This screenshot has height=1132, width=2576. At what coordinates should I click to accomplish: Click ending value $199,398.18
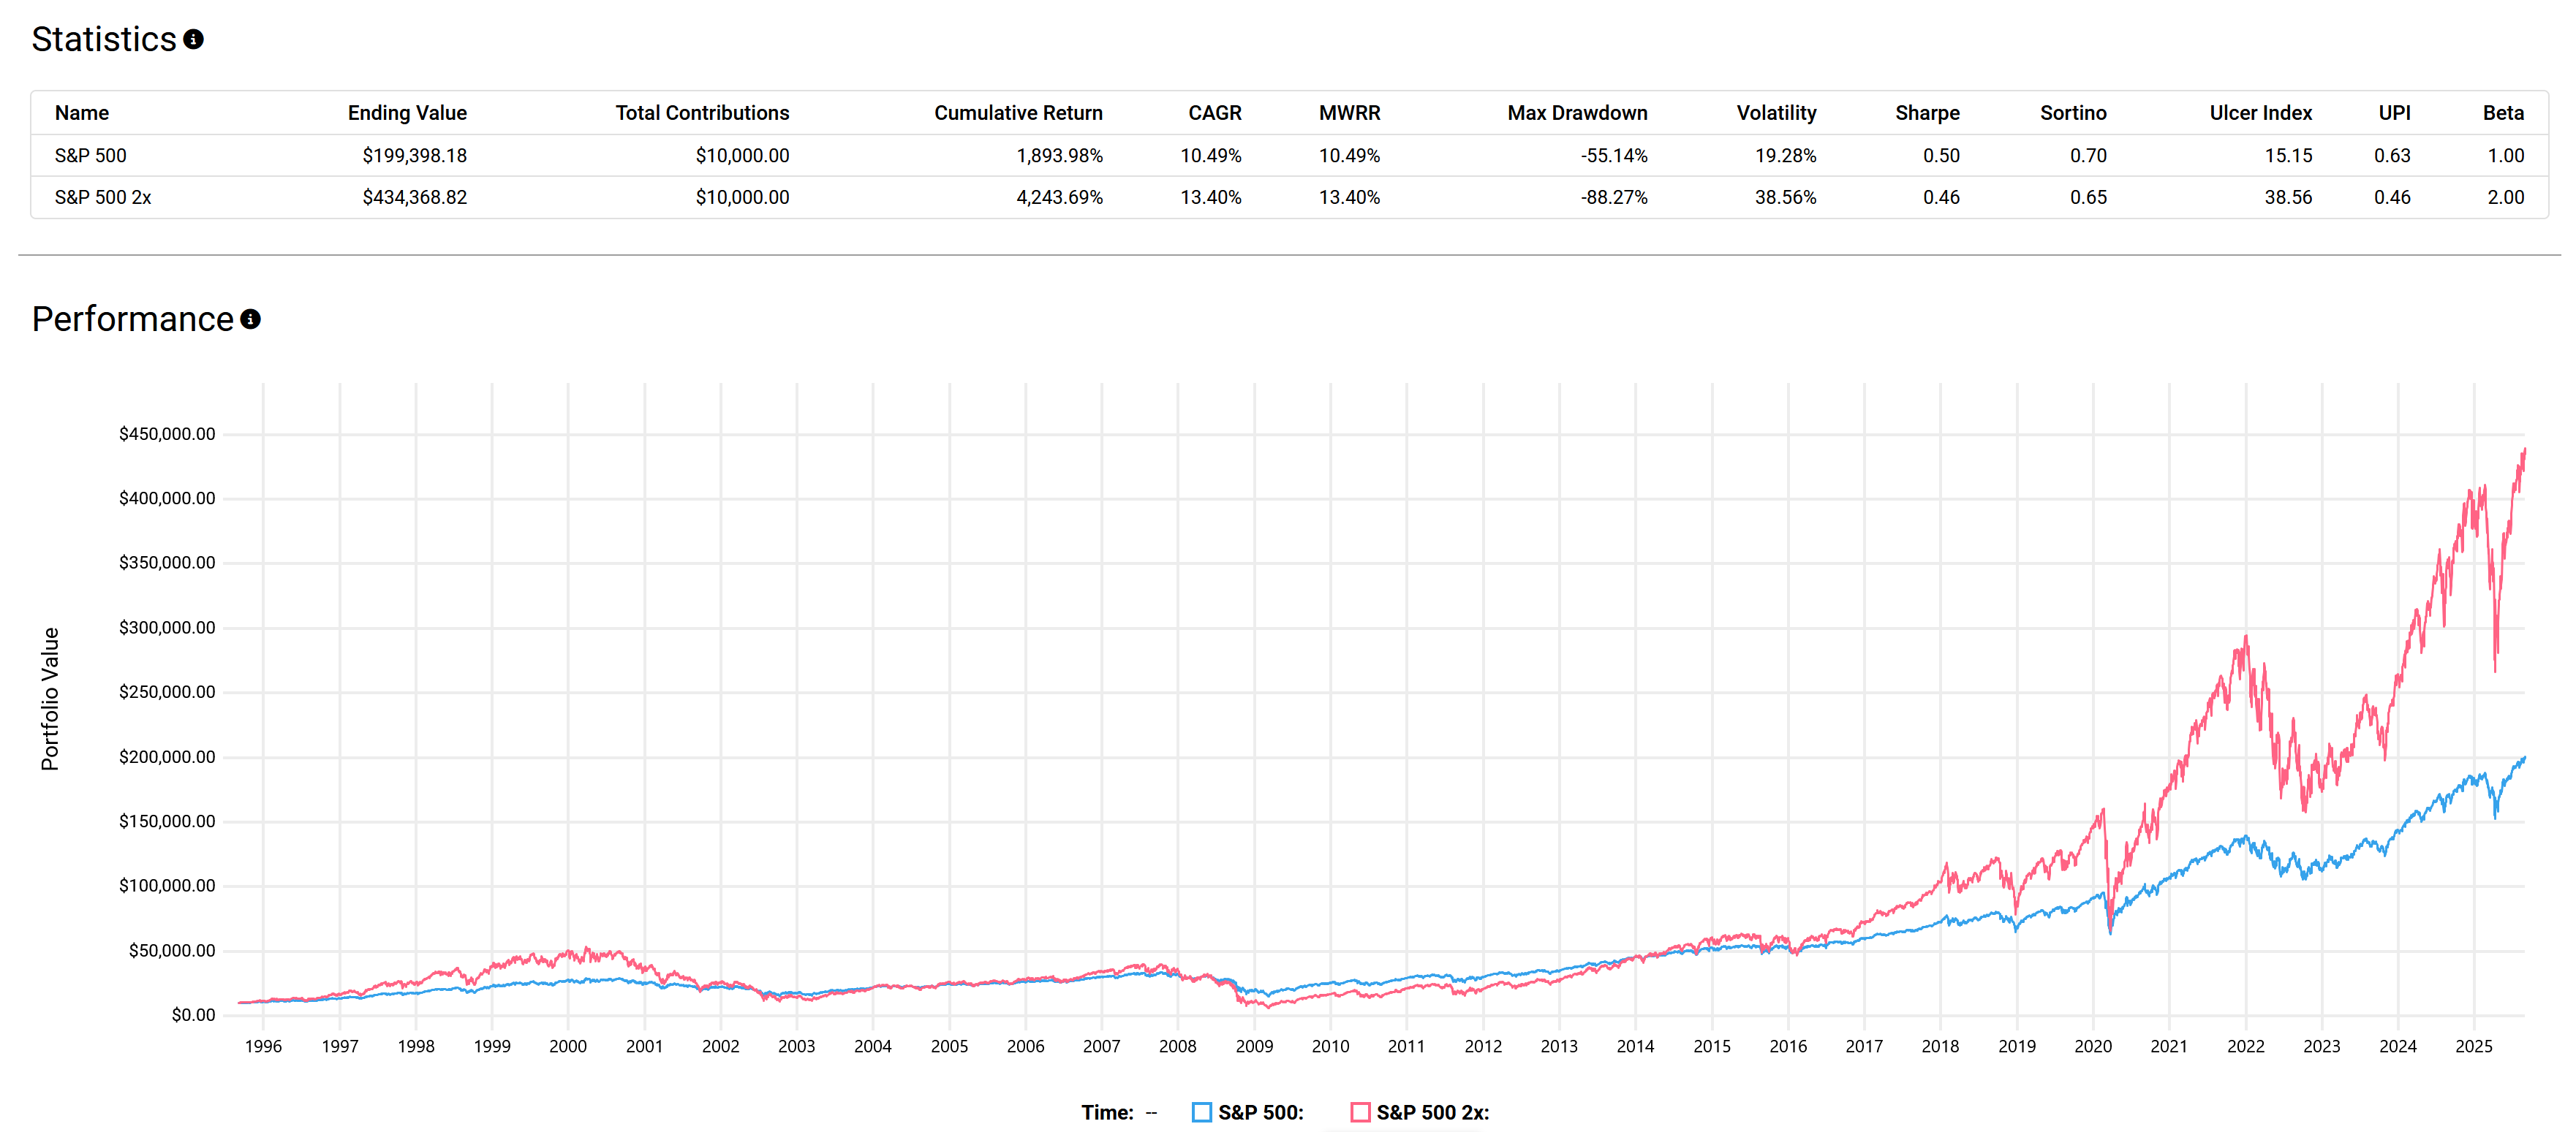point(414,156)
